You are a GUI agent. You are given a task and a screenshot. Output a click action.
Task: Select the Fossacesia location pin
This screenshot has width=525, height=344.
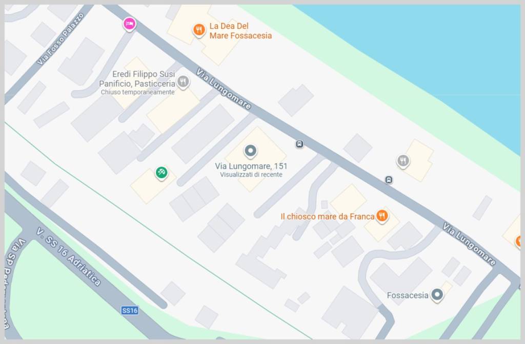437,295
